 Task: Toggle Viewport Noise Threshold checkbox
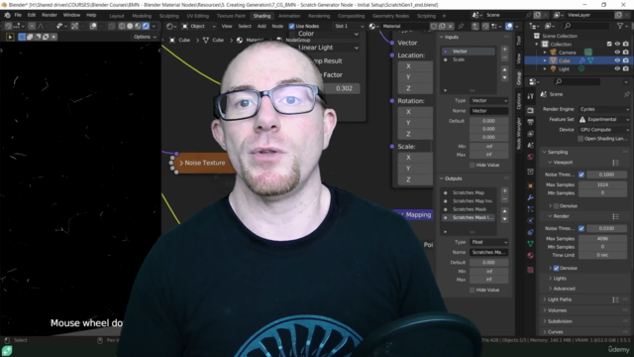point(581,175)
